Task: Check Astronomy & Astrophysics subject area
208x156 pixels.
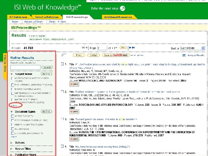Action: (x=12, y=78)
